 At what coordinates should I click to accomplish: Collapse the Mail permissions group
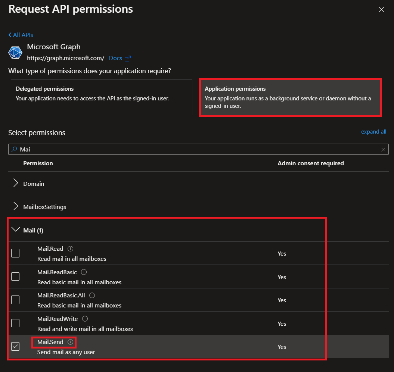click(15, 230)
